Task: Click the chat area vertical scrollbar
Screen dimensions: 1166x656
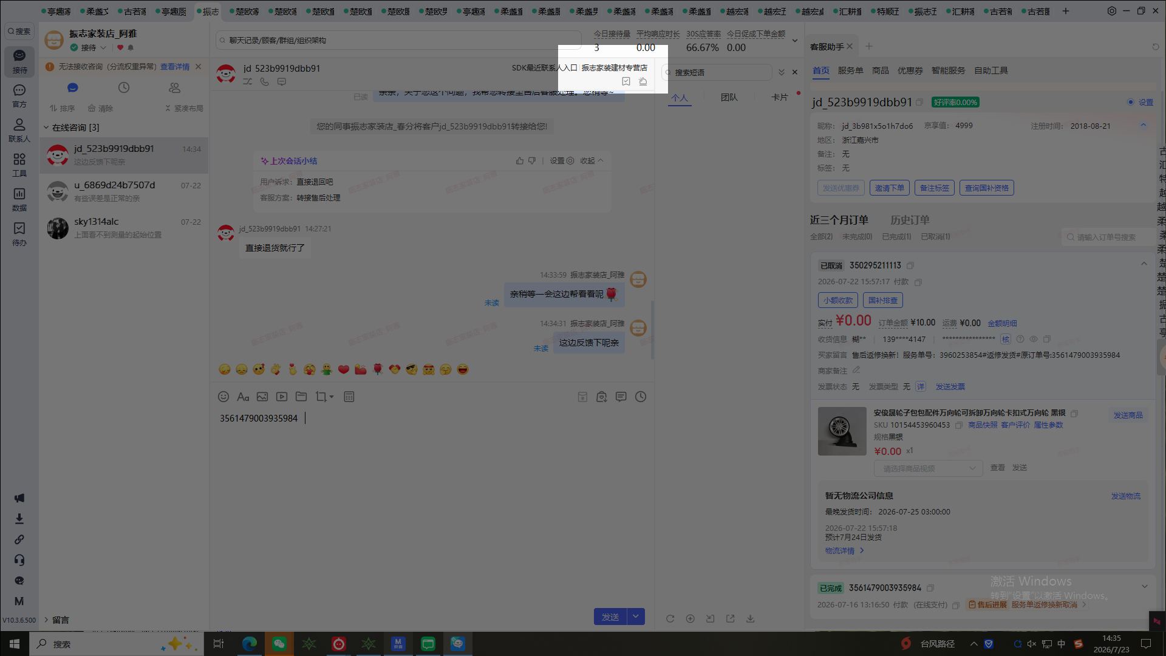Action: [x=652, y=329]
